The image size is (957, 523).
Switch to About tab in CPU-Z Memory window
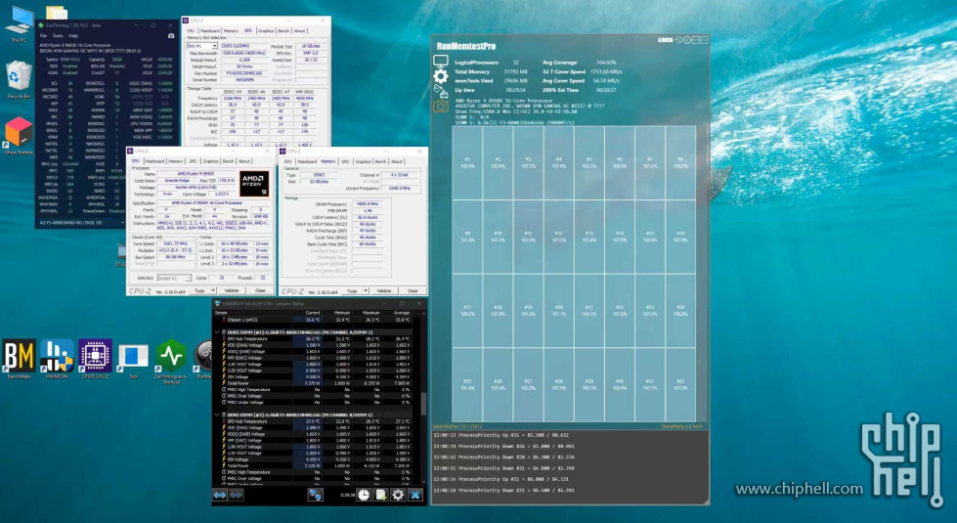[x=397, y=161]
